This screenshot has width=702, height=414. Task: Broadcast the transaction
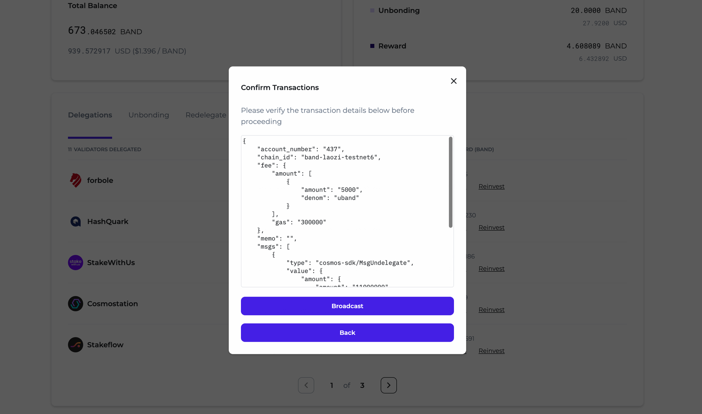click(347, 306)
